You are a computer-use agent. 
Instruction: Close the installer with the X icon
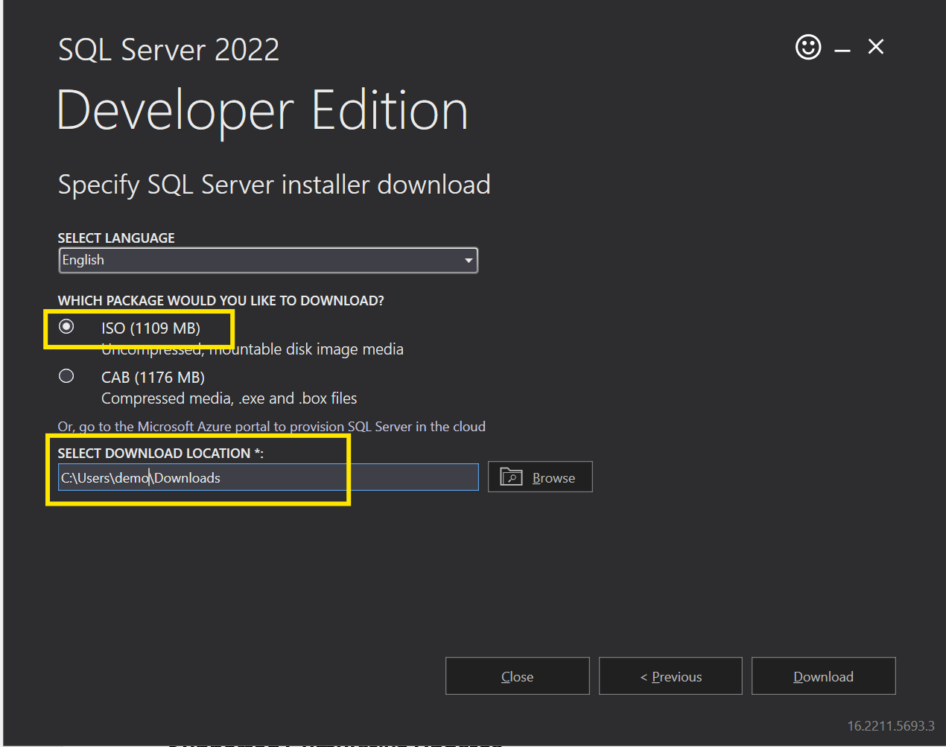(x=876, y=47)
